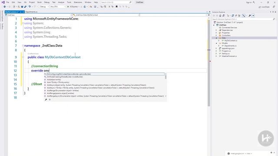
Task: Select appsettings.json in Solution Explorer
Action: coord(228,48)
